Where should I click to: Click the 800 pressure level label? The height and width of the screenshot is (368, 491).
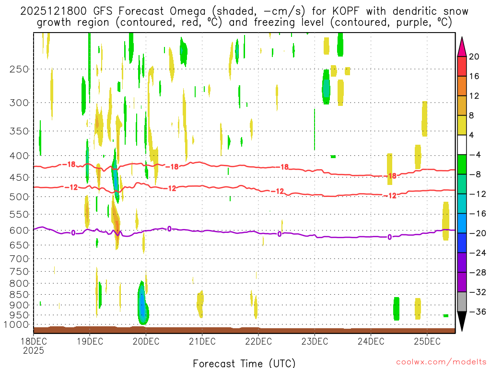[x=19, y=284]
